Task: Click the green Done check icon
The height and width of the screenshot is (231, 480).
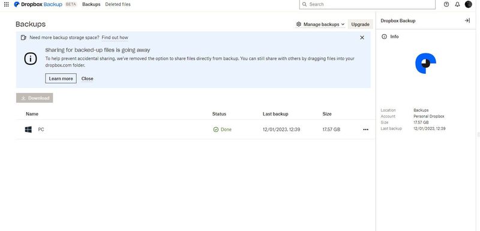Action: pos(216,130)
